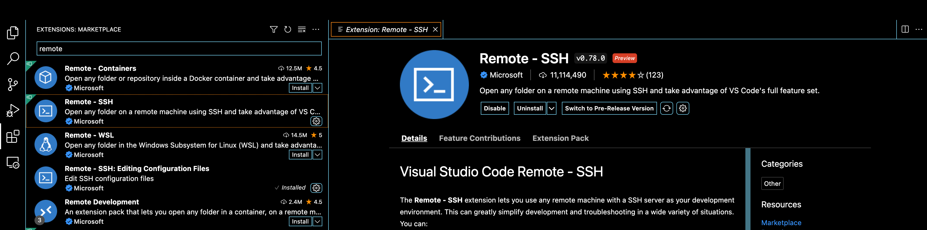The width and height of the screenshot is (927, 230).
Task: Select the Remote - SSH: Editing Configuration Files entry
Action: (x=177, y=178)
